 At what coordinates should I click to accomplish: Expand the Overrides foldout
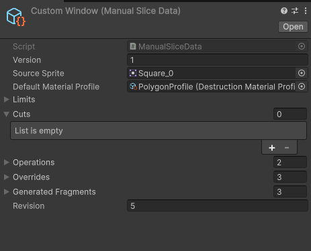pos(7,177)
